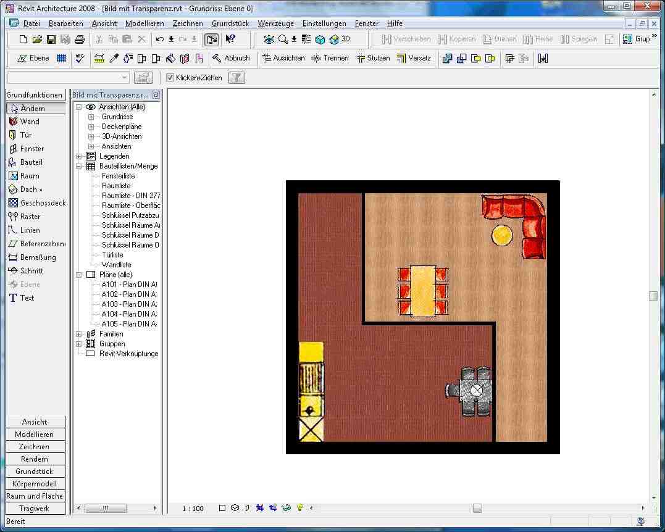Image resolution: width=665 pixels, height=532 pixels.
Task: Switch to the Grundstück design bar tab
Action: 35,472
